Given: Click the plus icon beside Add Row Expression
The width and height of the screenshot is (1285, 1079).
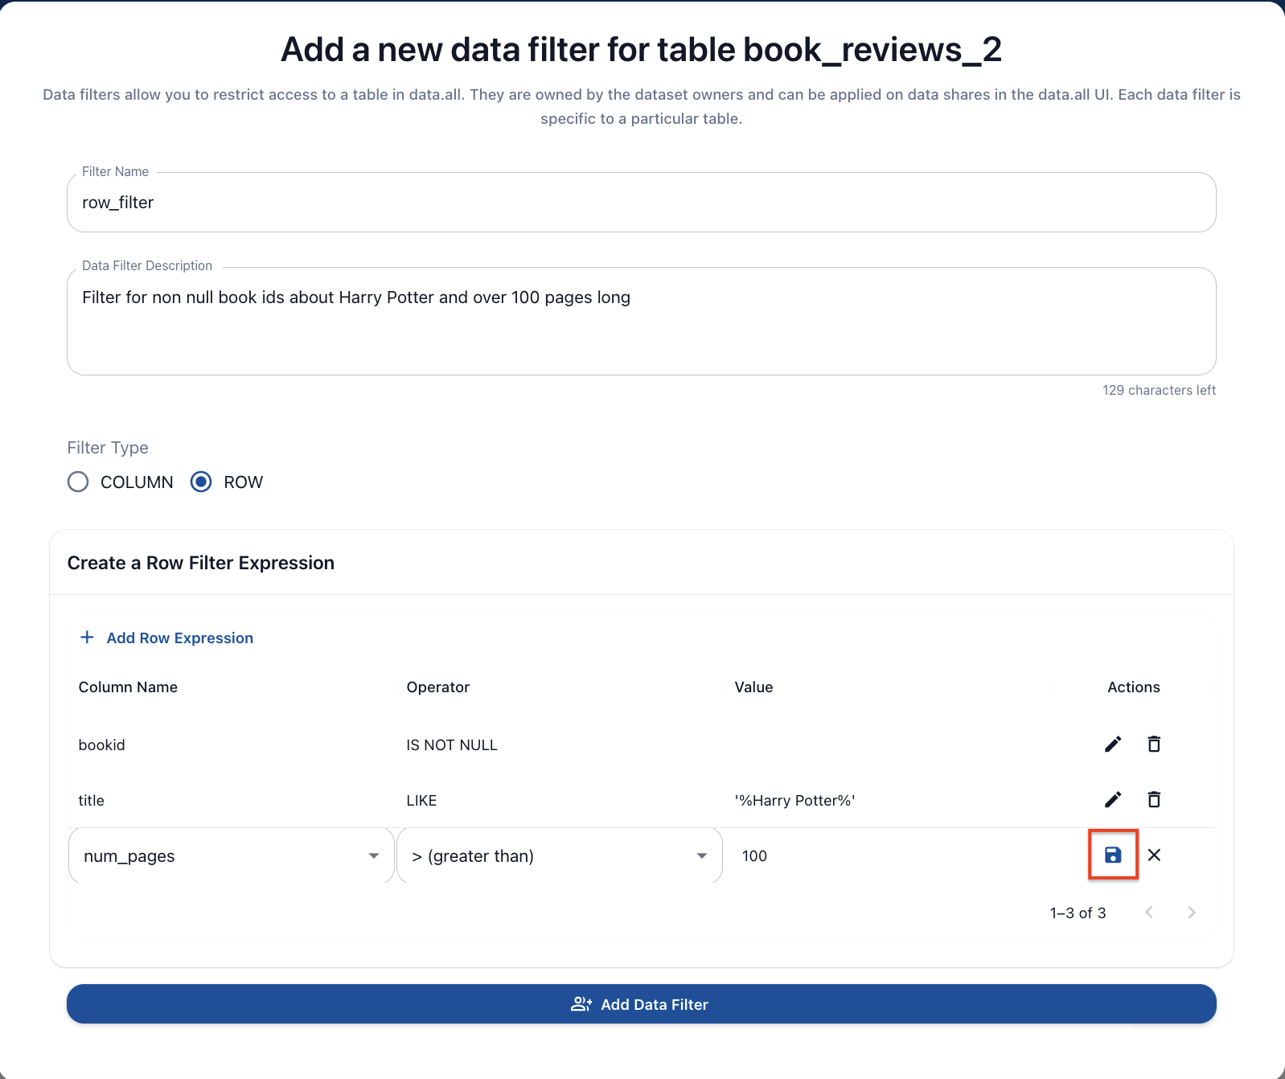Looking at the screenshot, I should point(87,637).
